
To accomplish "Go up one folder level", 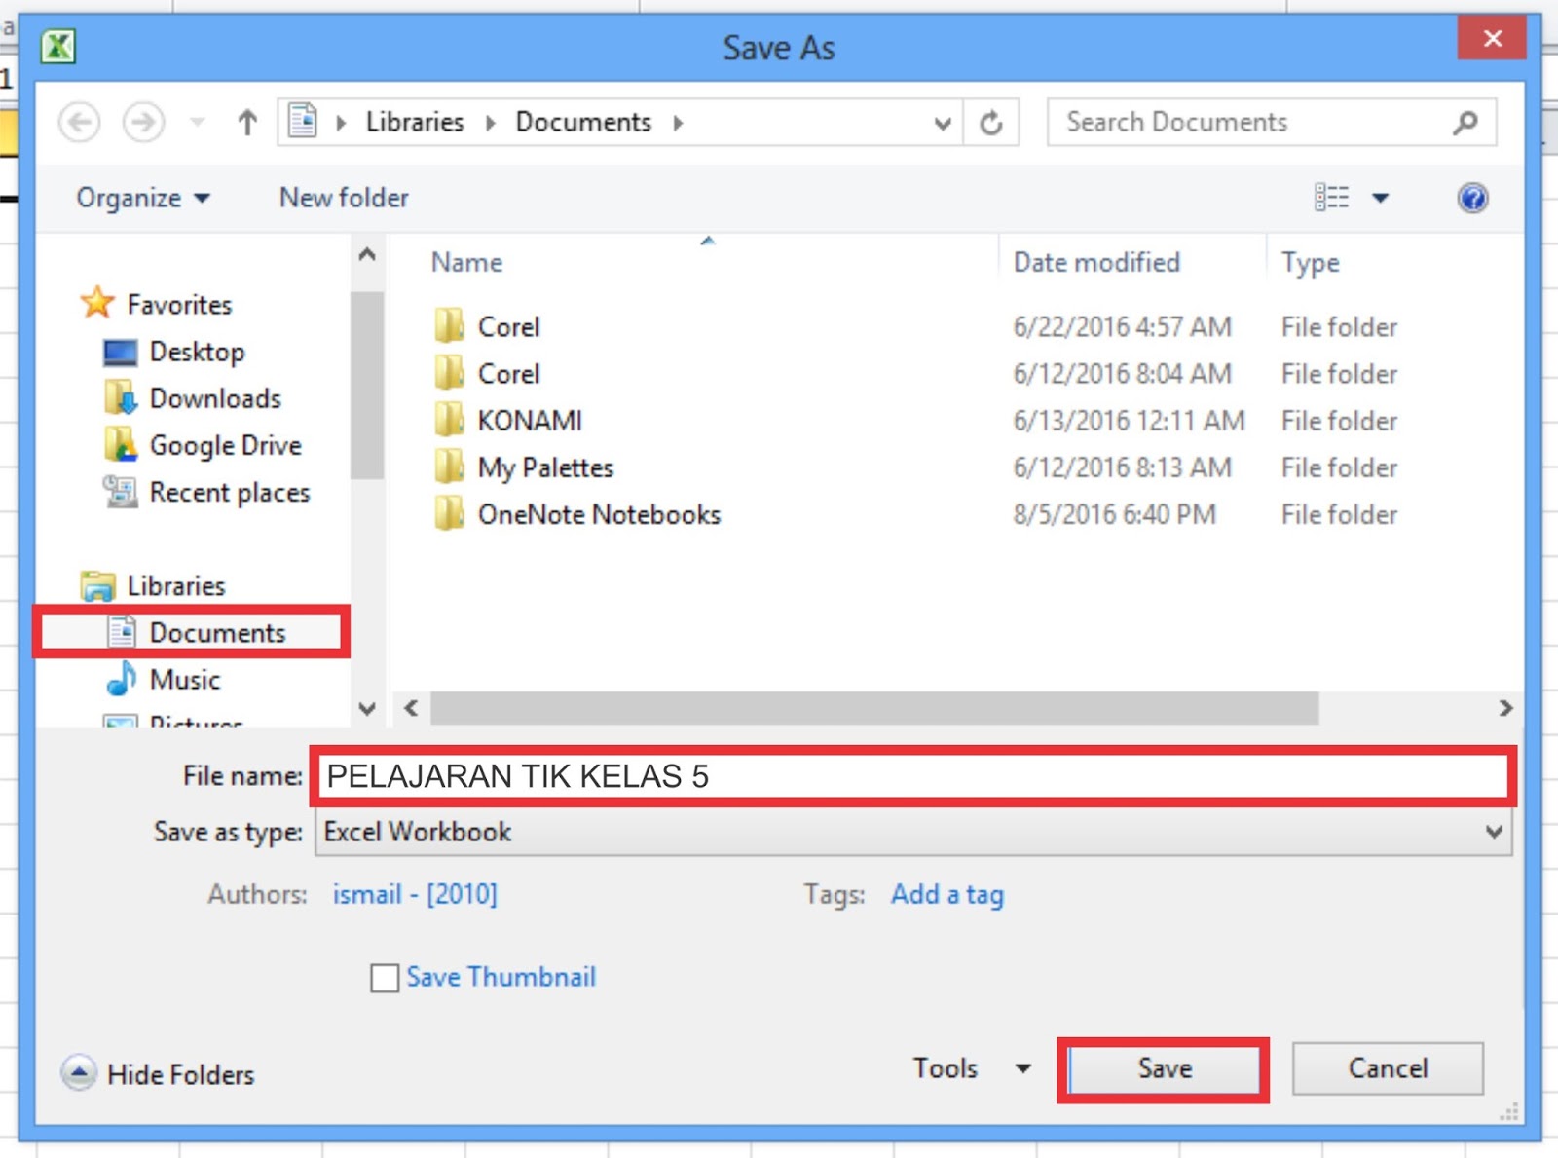I will point(247,123).
